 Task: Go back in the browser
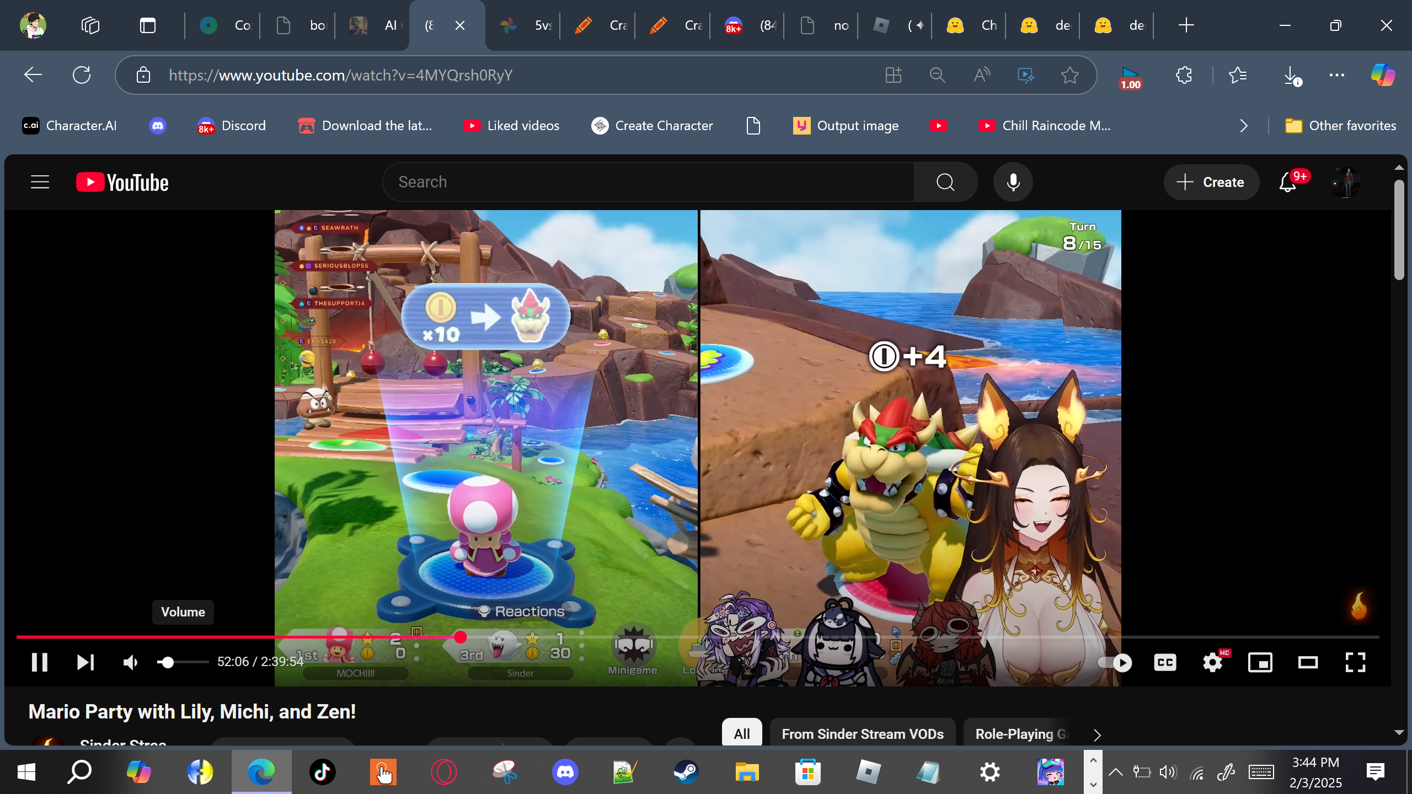33,75
